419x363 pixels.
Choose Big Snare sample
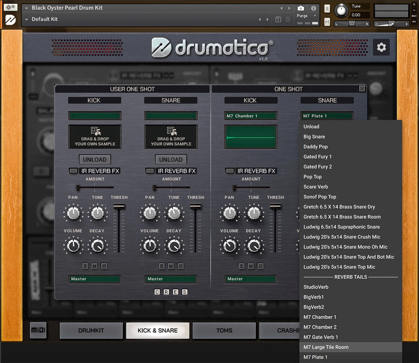(351, 137)
